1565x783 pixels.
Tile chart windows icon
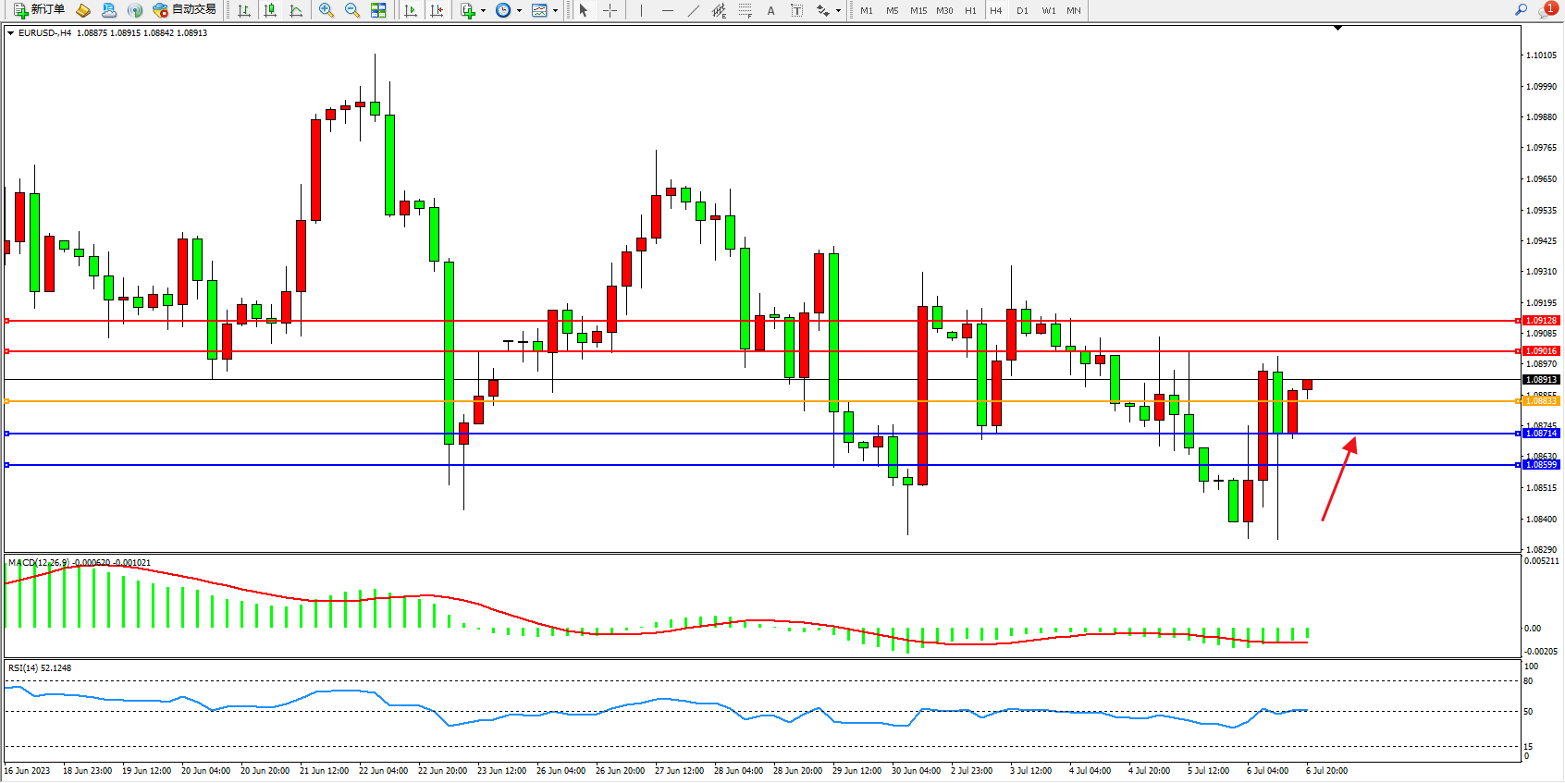pos(378,10)
